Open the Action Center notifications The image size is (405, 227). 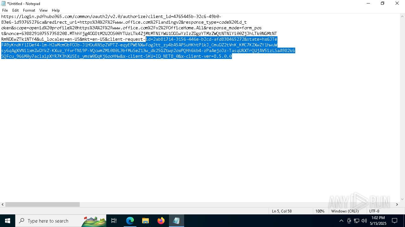[x=395, y=221]
